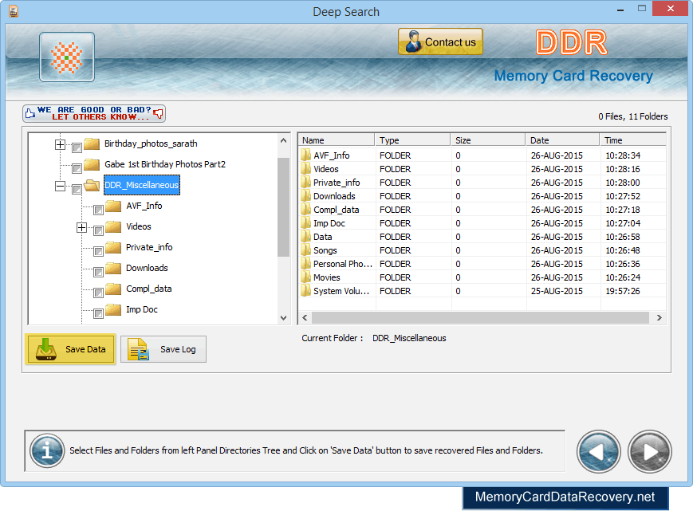This screenshot has width=693, height=511.
Task: Click the tree vertical scrollbar thumb
Action: [284, 206]
